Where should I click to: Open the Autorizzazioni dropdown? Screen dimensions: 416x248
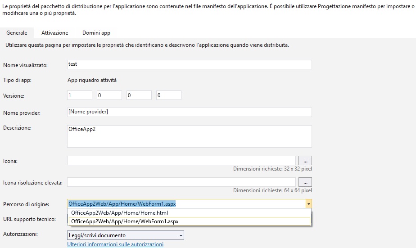coord(126,235)
